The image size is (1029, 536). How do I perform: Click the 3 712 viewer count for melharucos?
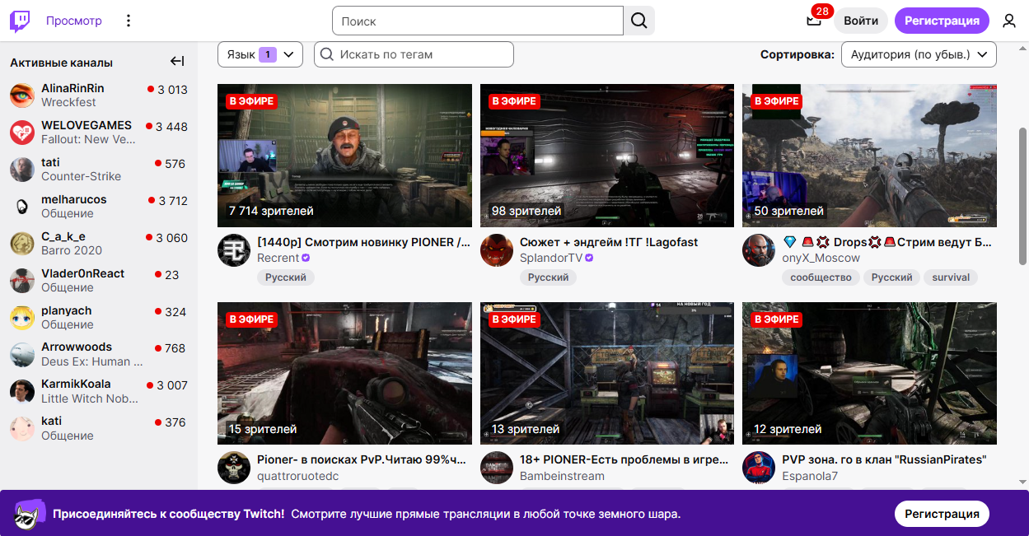pos(173,201)
